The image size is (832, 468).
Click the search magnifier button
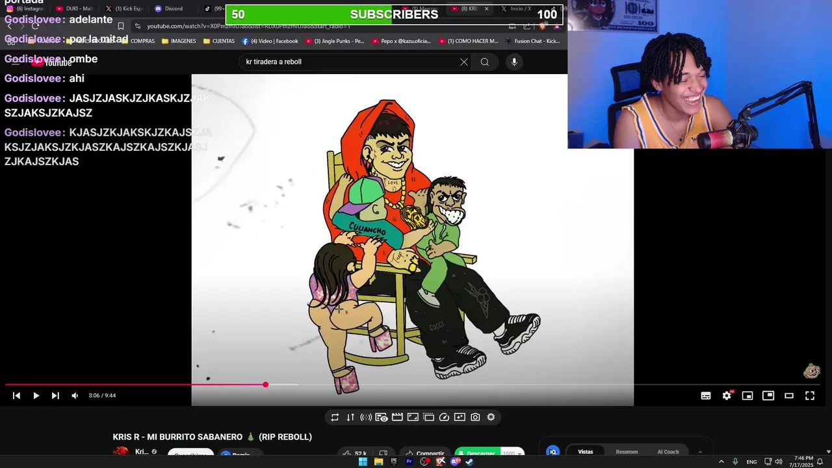(485, 62)
